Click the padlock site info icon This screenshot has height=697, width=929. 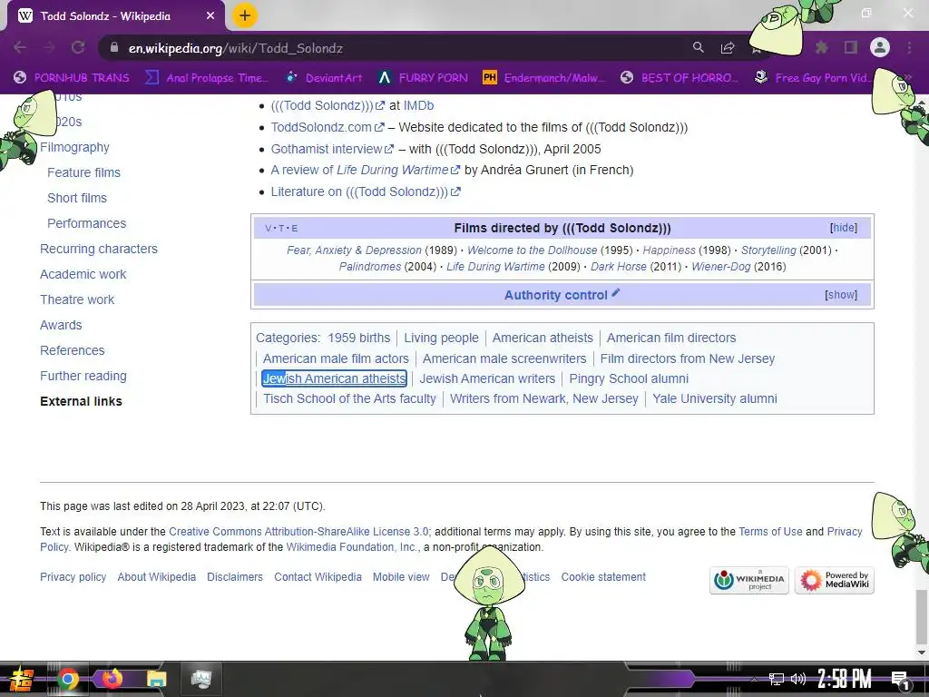114,47
